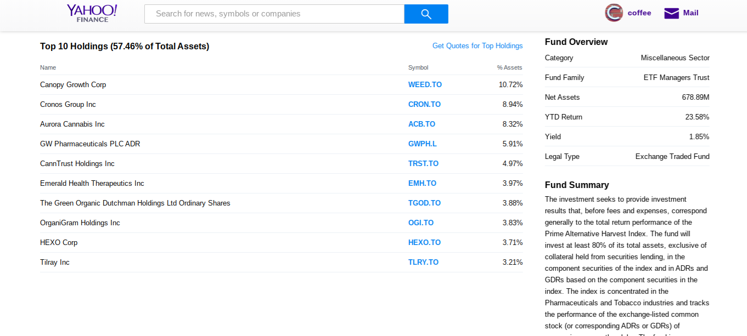Click the 8.32% assets value

[x=513, y=124]
